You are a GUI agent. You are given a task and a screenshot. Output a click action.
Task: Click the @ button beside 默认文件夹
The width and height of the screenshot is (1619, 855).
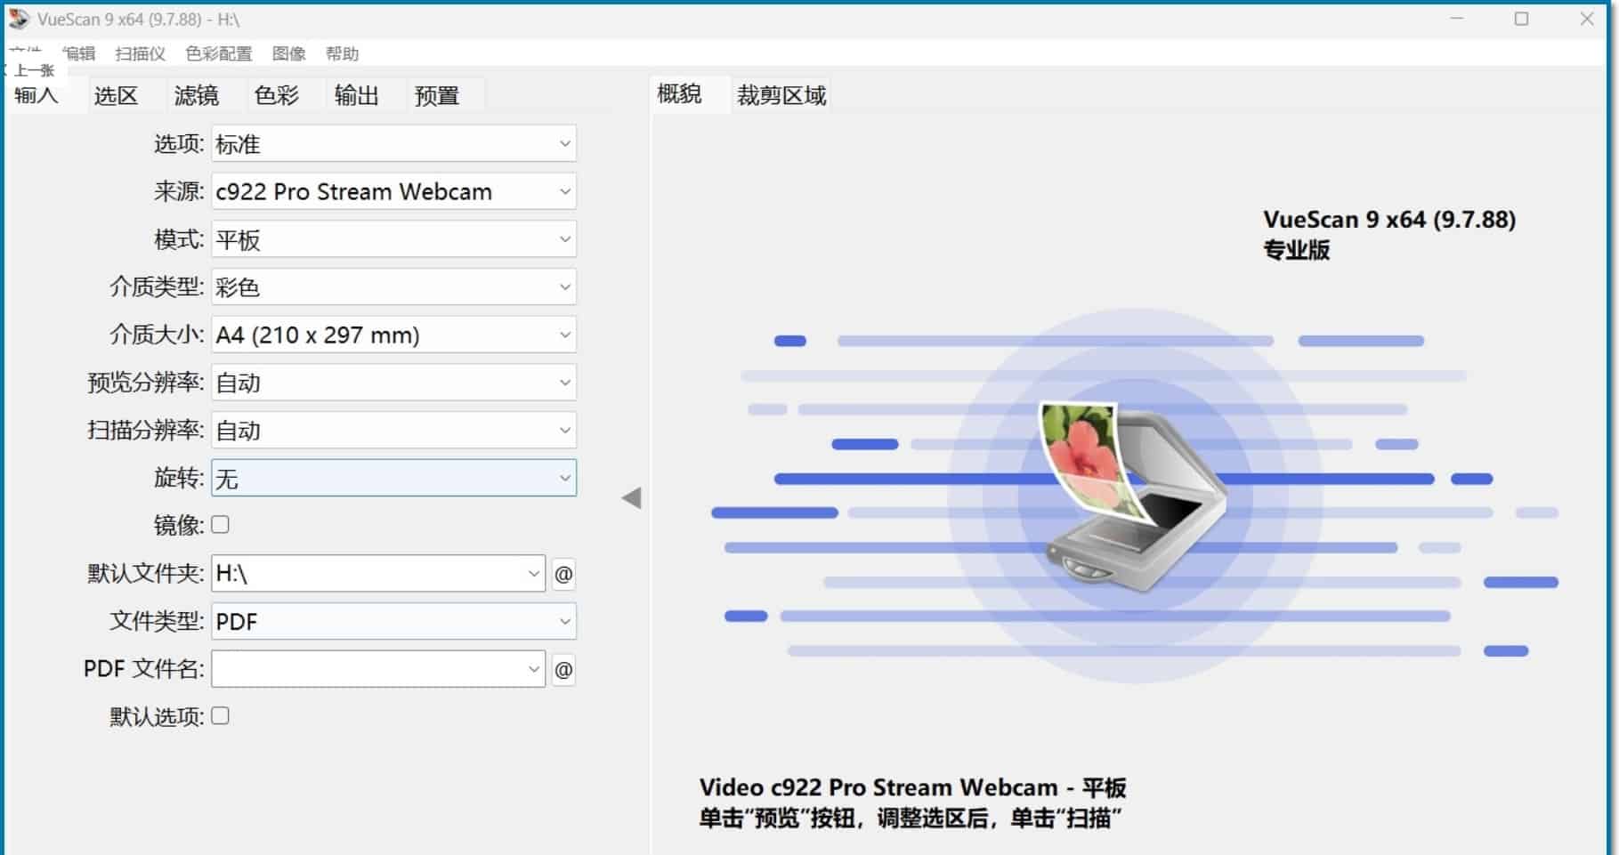[563, 574]
